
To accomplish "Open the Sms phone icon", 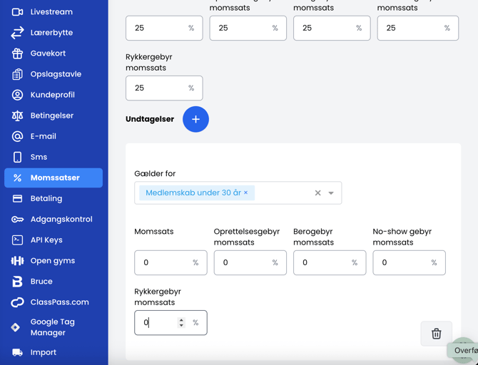I will (17, 157).
